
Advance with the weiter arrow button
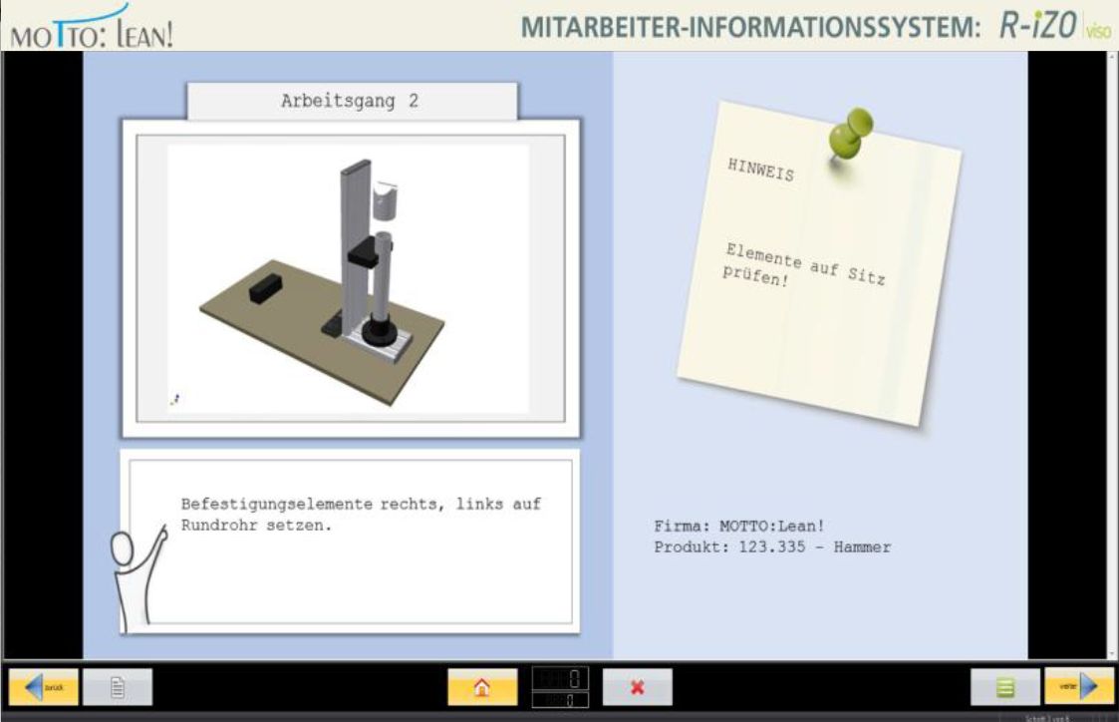[1079, 687]
